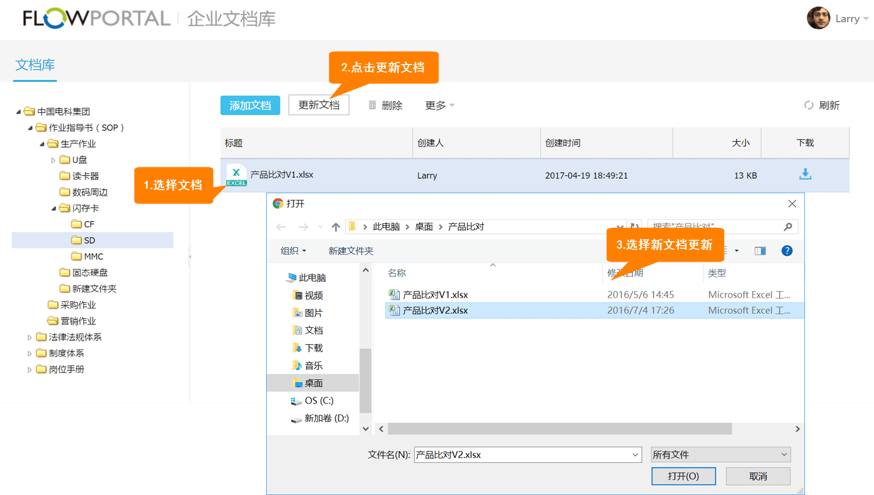The height and width of the screenshot is (495, 874).
Task: Go up one folder level arrow
Action: click(x=336, y=227)
